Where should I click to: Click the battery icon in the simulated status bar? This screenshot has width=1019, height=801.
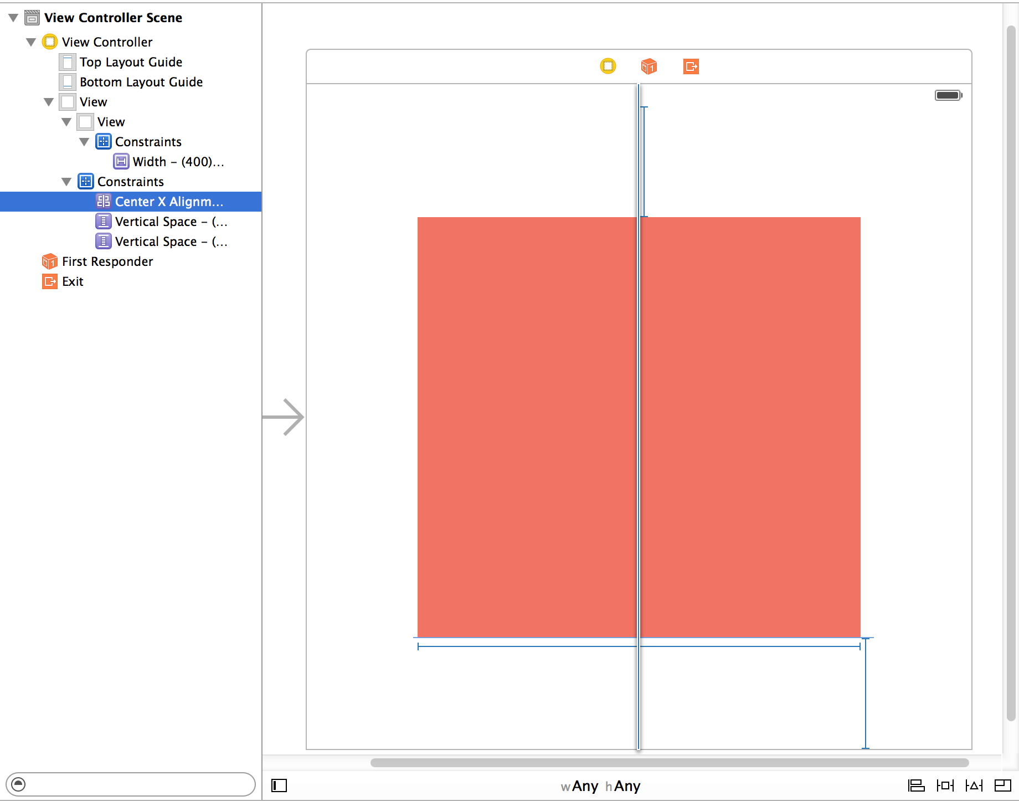(x=947, y=95)
